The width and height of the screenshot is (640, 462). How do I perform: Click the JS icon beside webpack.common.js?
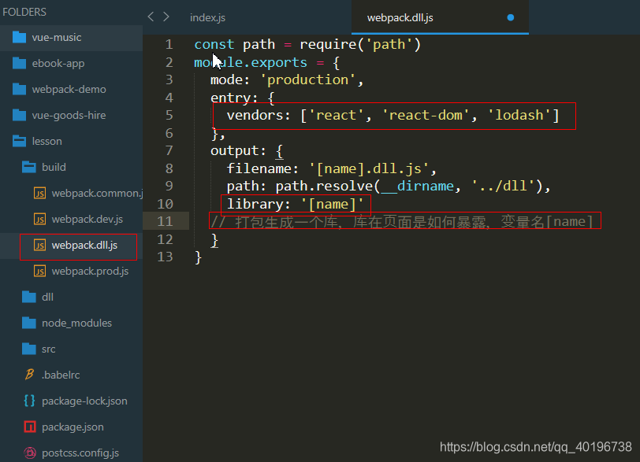pos(39,193)
